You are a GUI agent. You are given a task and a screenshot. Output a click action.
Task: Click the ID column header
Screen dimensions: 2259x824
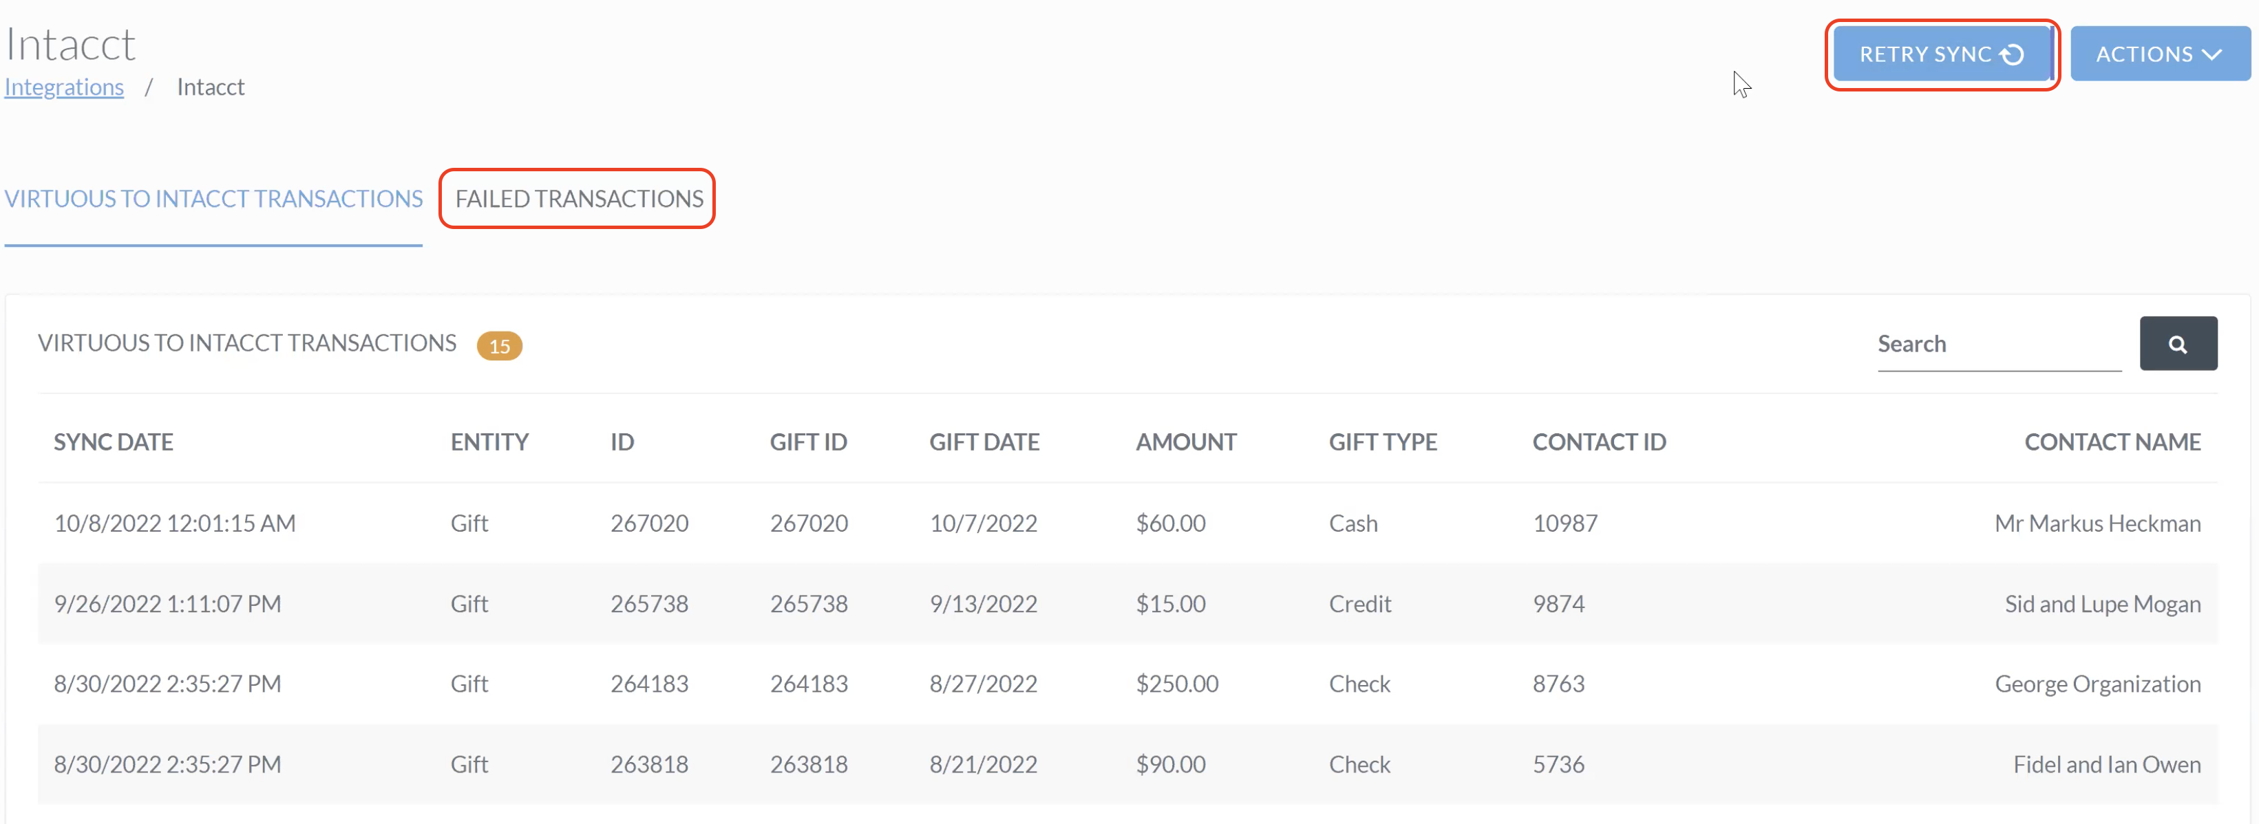[622, 442]
